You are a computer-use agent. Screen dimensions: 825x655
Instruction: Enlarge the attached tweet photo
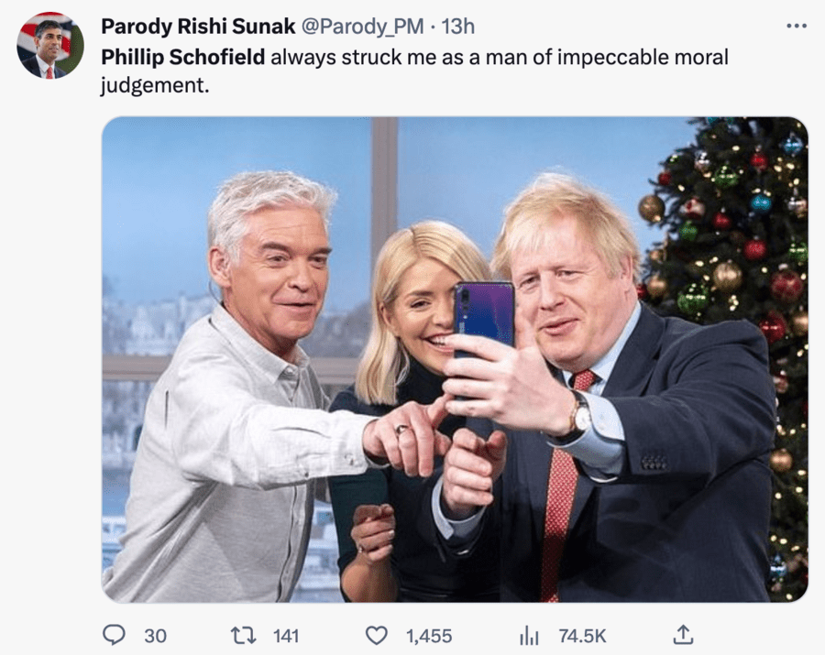pyautogui.click(x=455, y=359)
